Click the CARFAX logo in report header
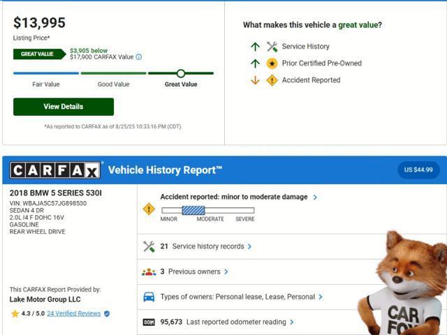 (x=56, y=170)
